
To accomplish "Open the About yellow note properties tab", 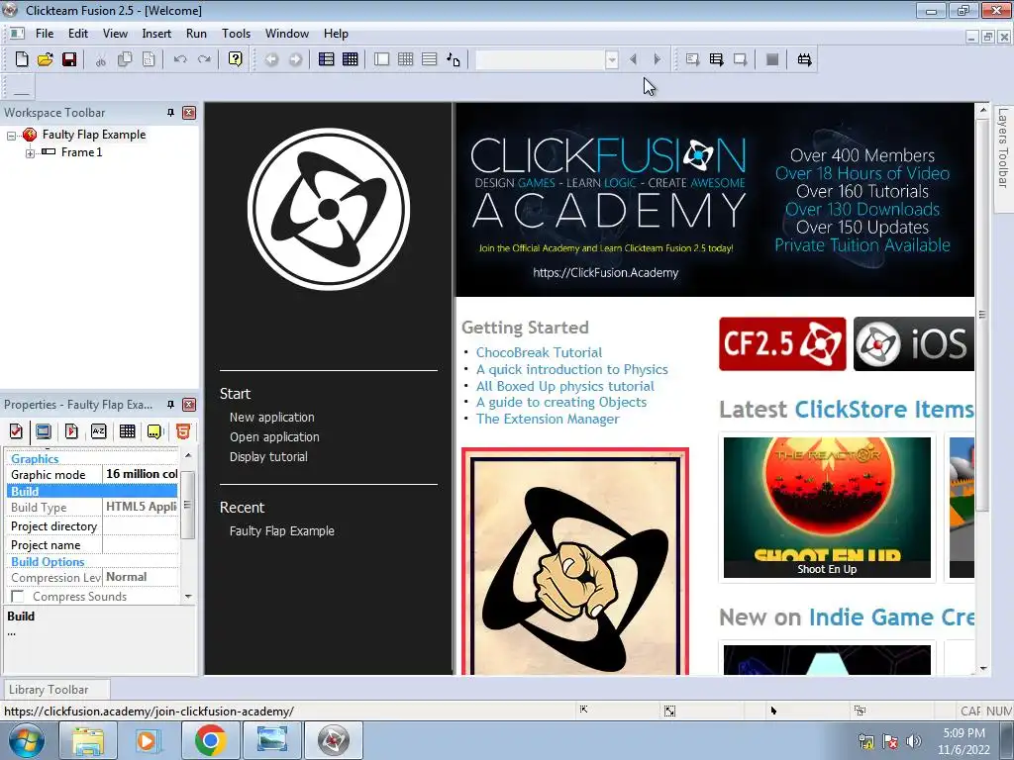I will [x=154, y=431].
